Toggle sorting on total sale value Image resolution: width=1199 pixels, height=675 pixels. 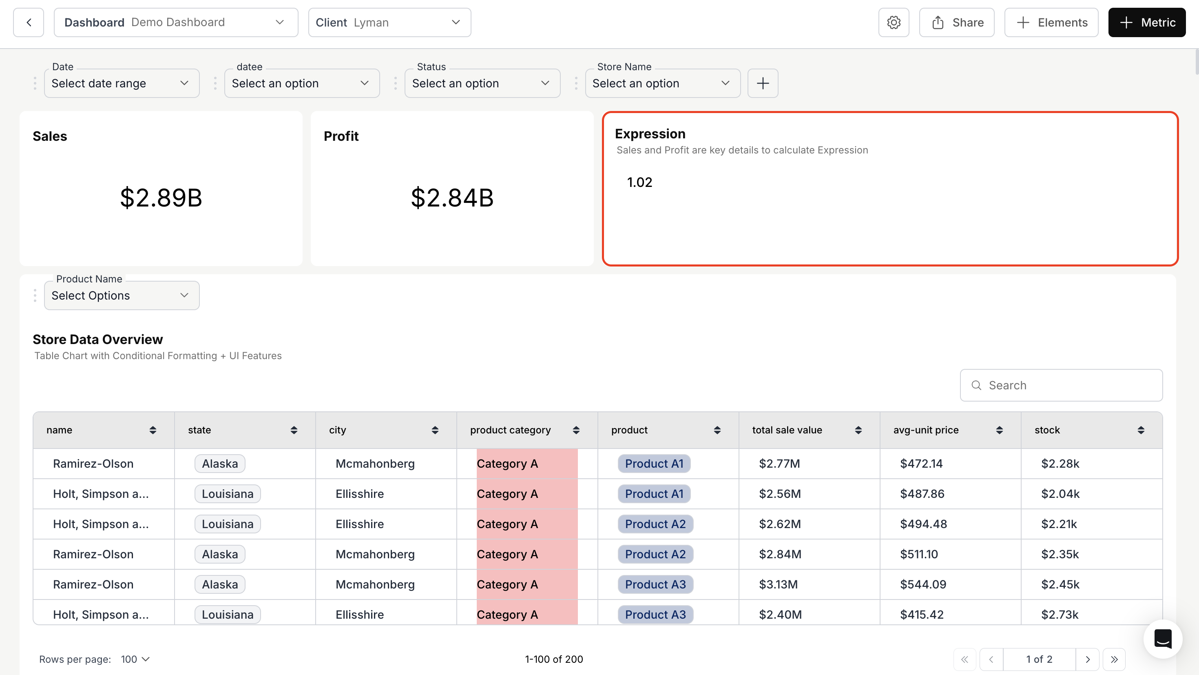[x=858, y=430]
